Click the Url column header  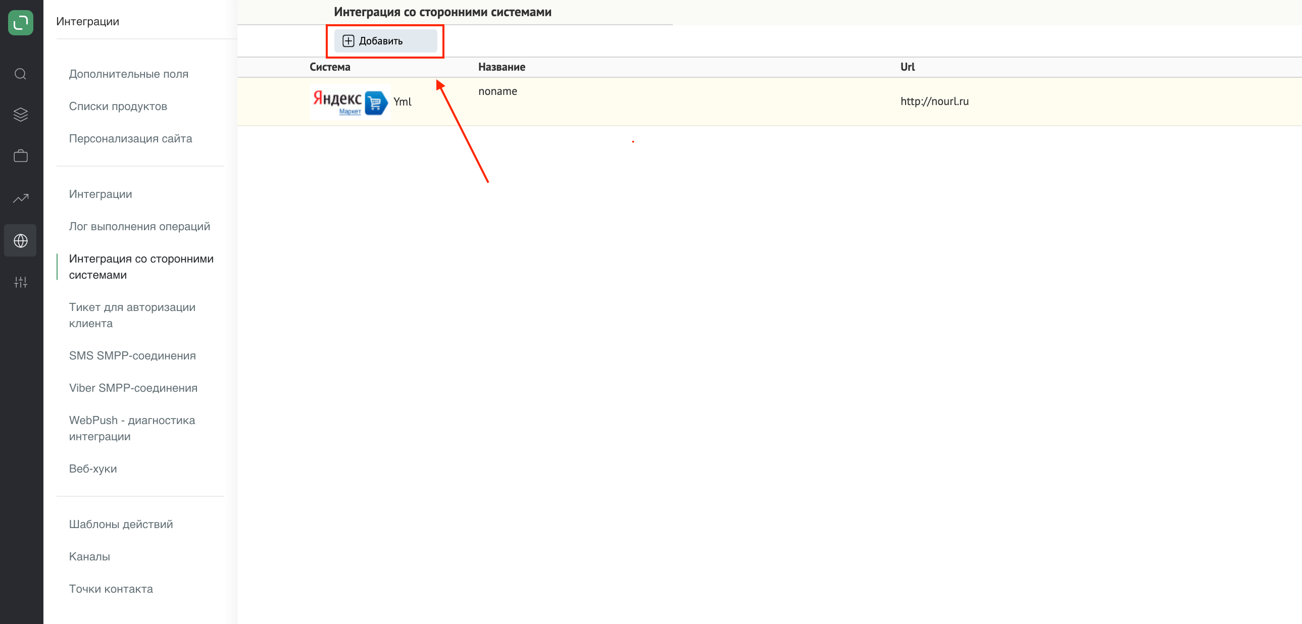[x=907, y=67]
